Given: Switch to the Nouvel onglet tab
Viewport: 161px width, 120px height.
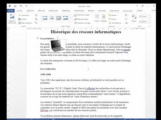Looking at the screenshot, I should coord(127,11).
